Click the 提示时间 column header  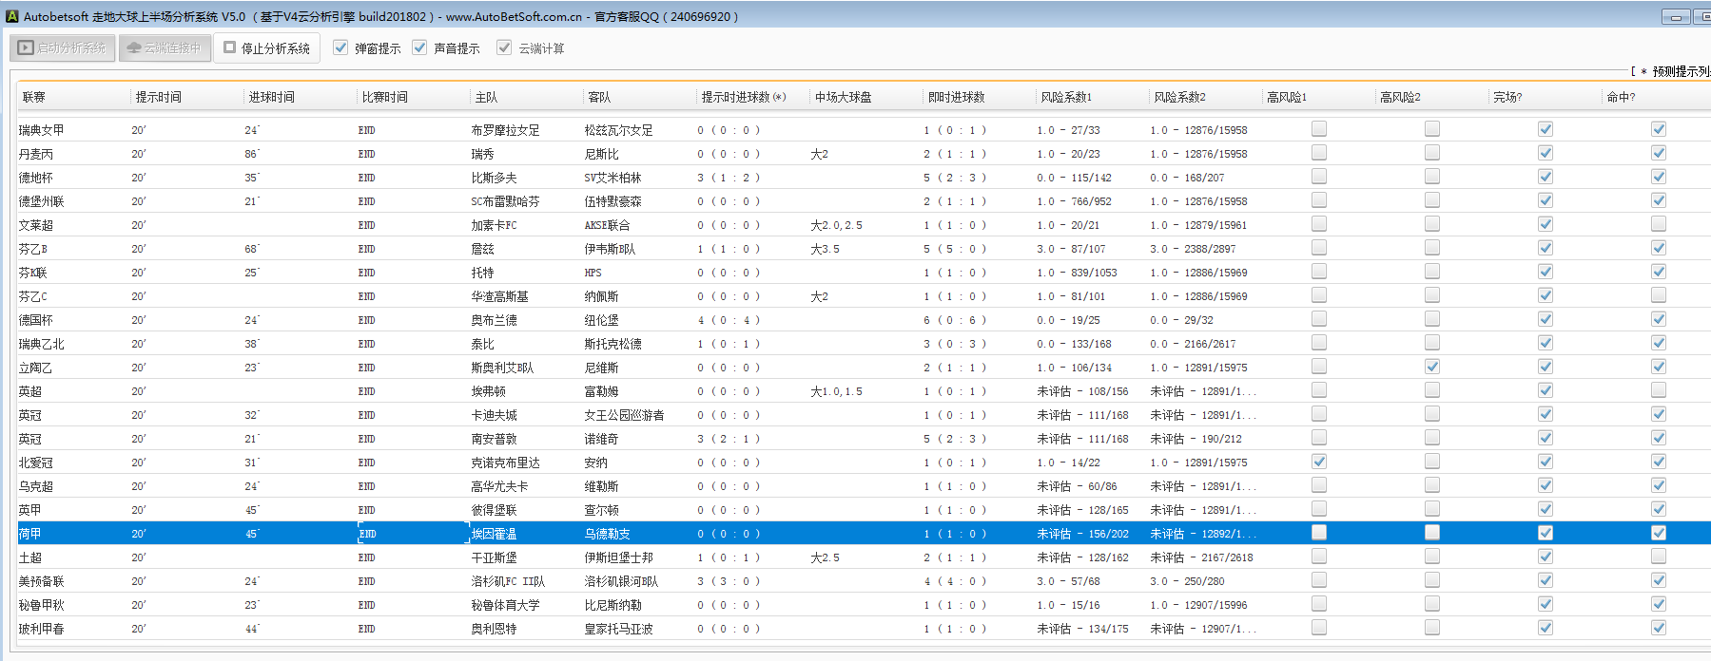pos(158,97)
